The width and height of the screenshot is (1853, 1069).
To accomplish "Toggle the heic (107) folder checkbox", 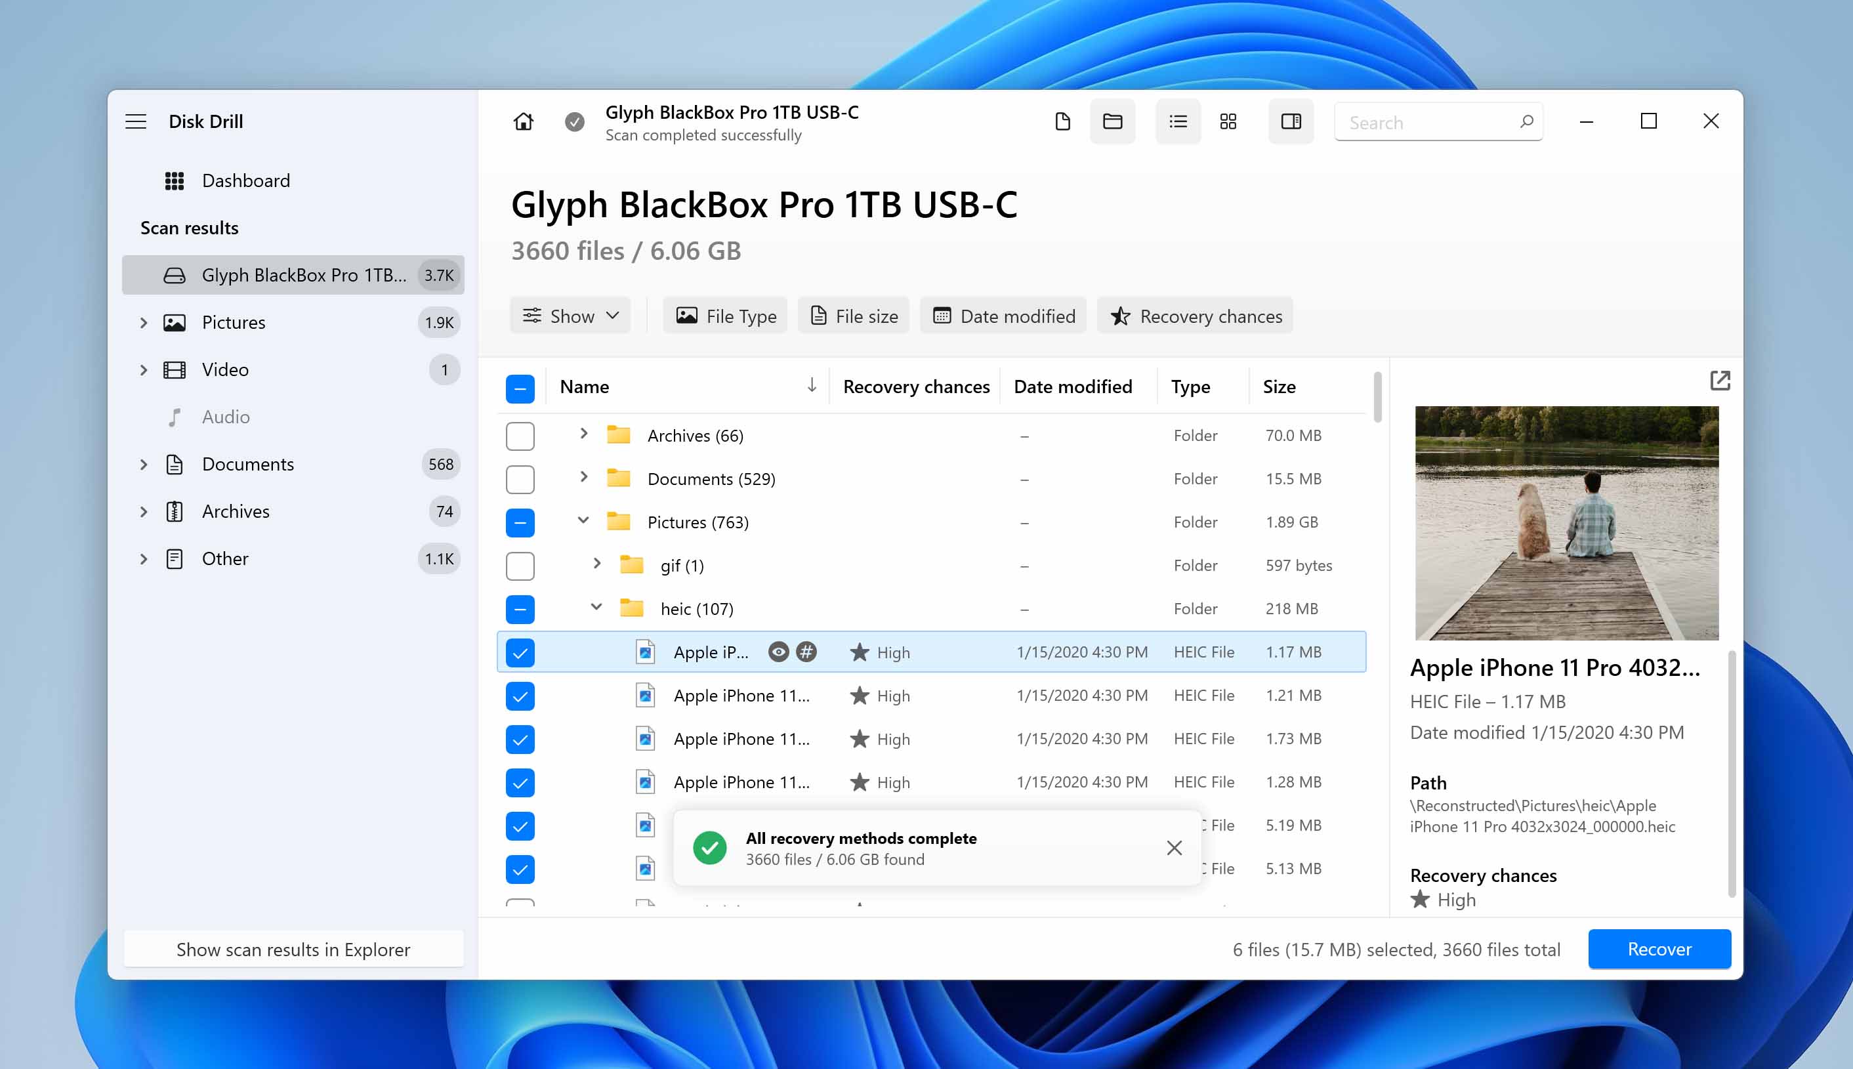I will point(520,610).
